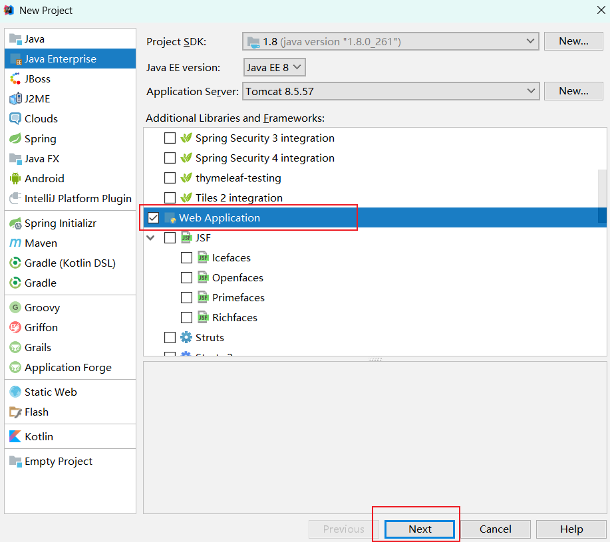Click the Flash folder icon

pos(15,412)
